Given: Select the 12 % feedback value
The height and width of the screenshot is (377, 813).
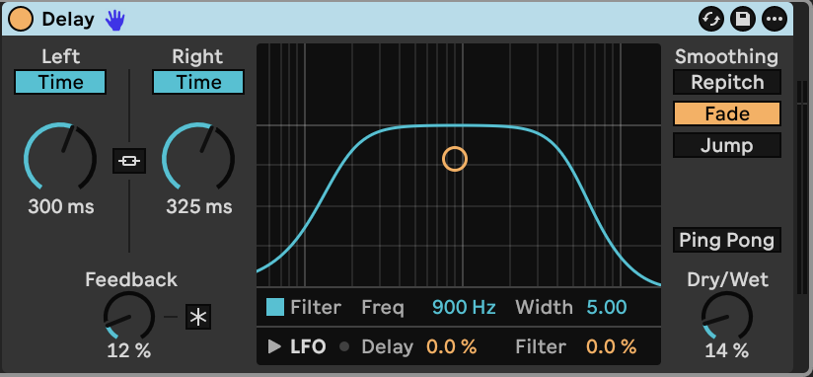Looking at the screenshot, I should point(129,351).
